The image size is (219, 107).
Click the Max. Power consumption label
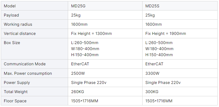point(28,73)
